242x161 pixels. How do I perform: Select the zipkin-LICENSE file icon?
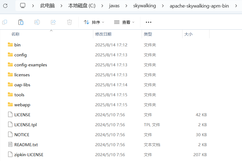pos(10,154)
